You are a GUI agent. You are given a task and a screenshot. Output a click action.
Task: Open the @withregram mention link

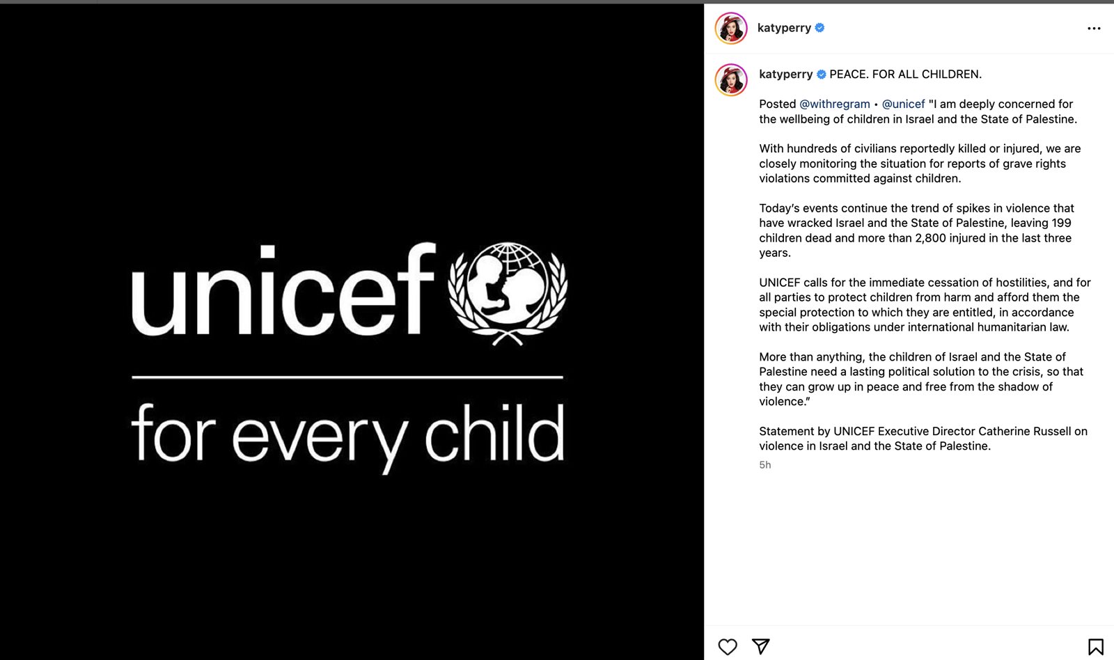click(x=834, y=104)
